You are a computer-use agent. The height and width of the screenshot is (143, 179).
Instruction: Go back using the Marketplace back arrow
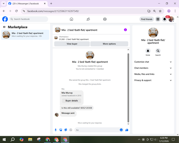[4, 27]
